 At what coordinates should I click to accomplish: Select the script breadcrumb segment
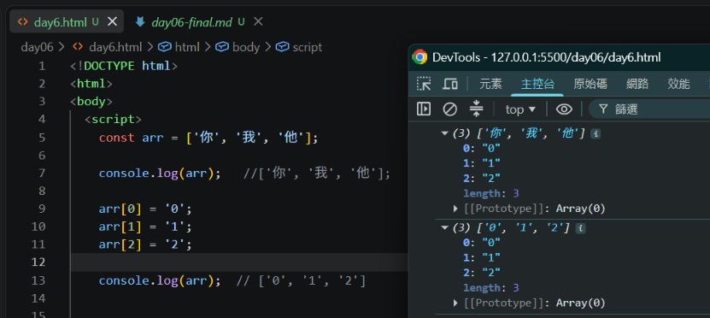(307, 47)
